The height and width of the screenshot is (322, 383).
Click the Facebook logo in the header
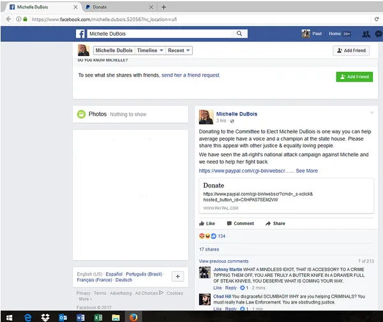click(x=80, y=34)
